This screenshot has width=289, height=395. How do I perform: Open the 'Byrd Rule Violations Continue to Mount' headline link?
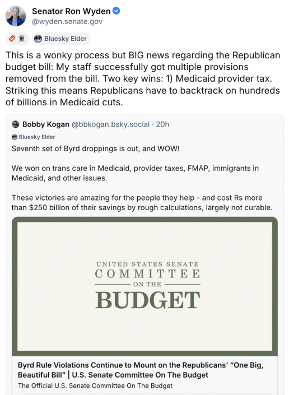point(141,370)
